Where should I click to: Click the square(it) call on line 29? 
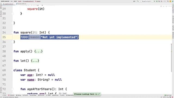coord(36,9)
